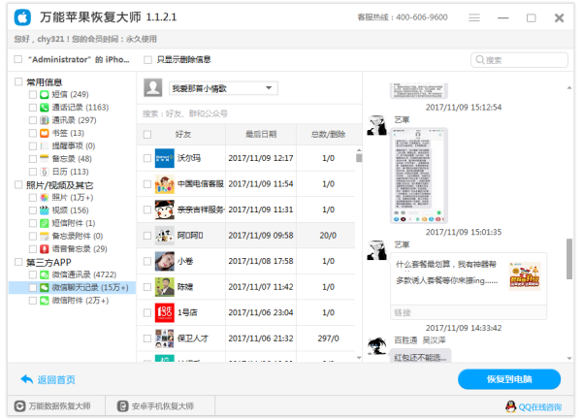Select 语音备忘录 (29) tree item

[x=80, y=248]
